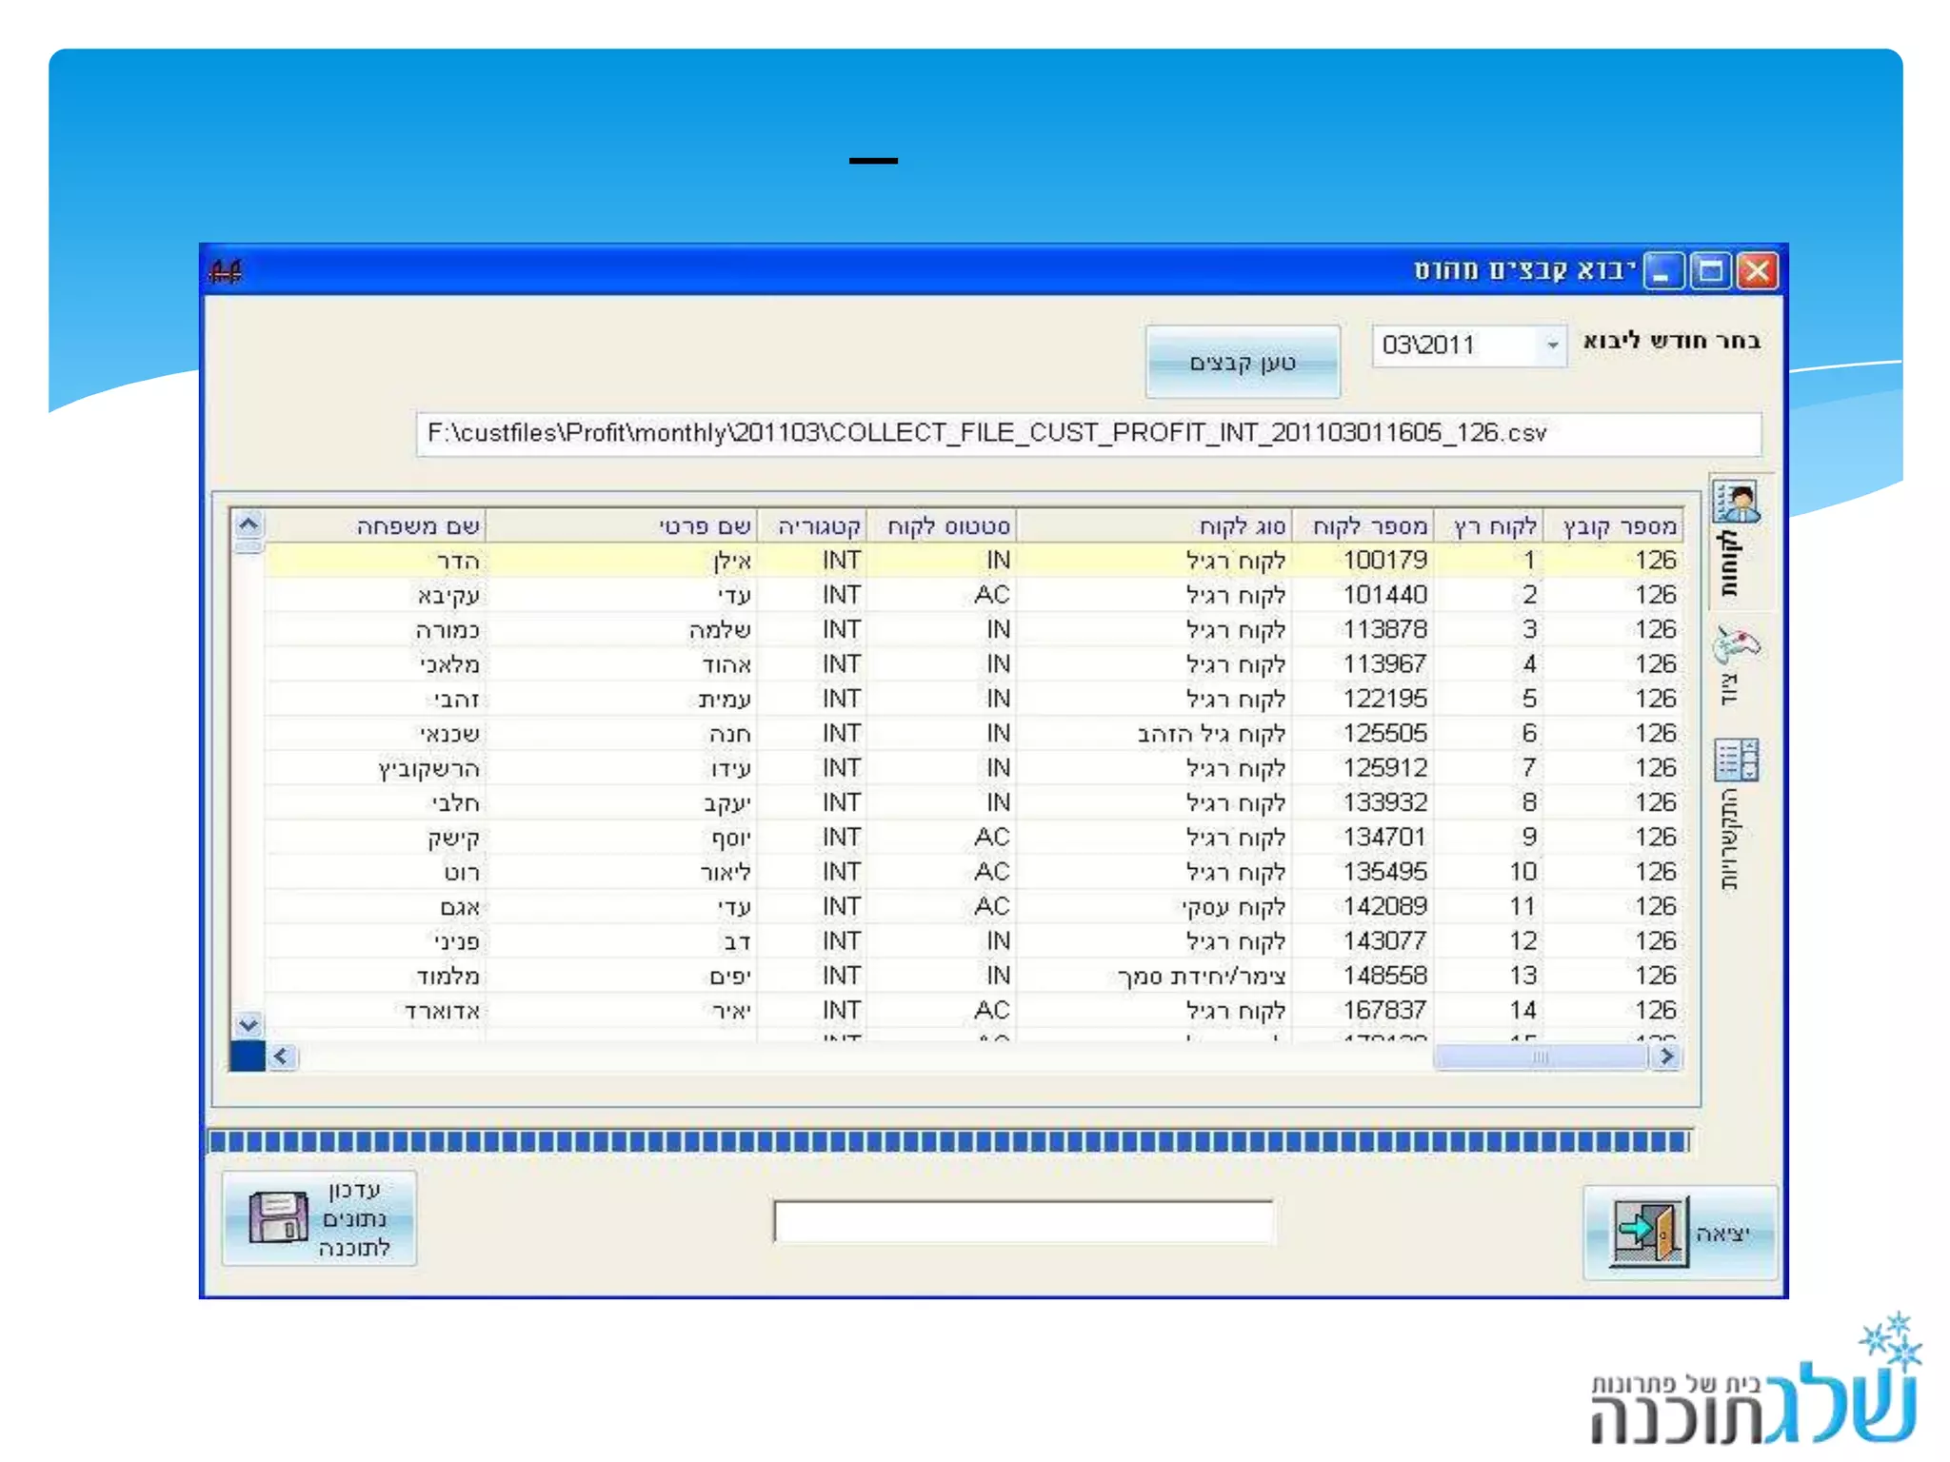Click the customer number column header
The image size is (1950, 1462).
(x=1369, y=526)
